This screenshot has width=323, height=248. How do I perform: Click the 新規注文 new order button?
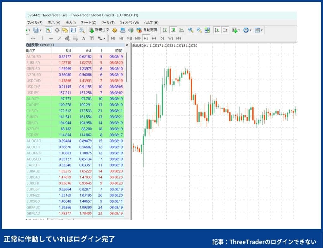pyautogui.click(x=99, y=30)
